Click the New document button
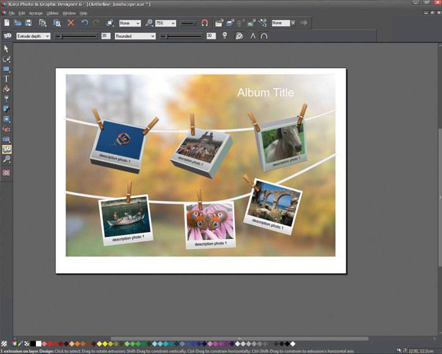 pos(7,23)
